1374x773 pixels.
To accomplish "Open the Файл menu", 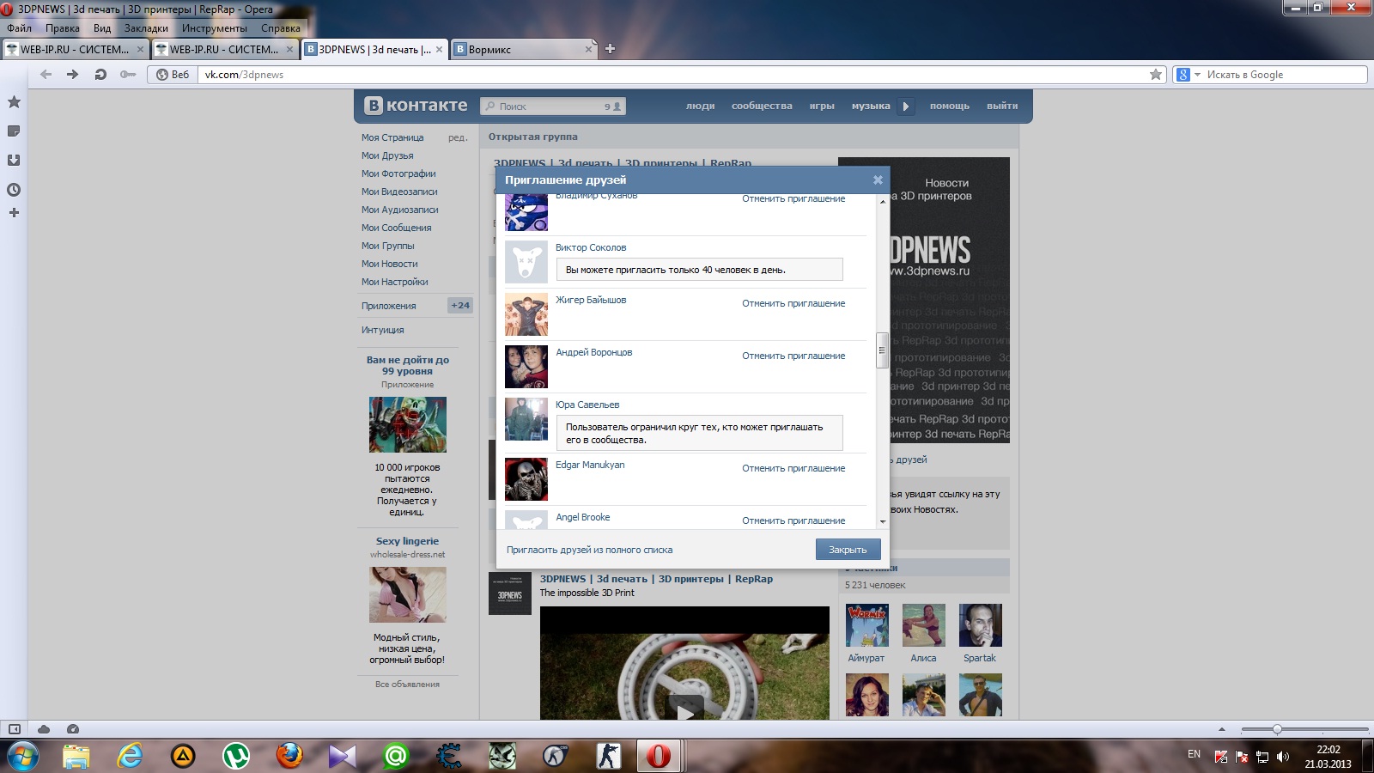I will 19,28.
